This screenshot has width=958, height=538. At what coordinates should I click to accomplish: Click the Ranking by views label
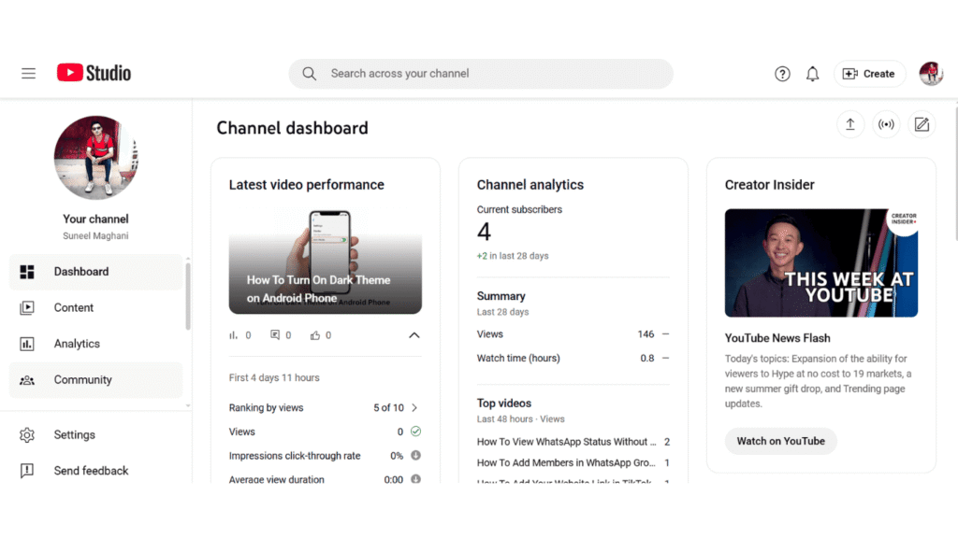[266, 407]
